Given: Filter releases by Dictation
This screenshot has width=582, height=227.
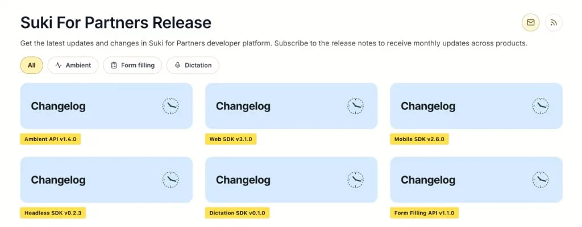Looking at the screenshot, I should pyautogui.click(x=193, y=65).
